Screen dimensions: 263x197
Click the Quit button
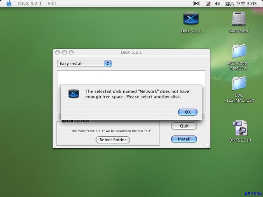coord(184,126)
